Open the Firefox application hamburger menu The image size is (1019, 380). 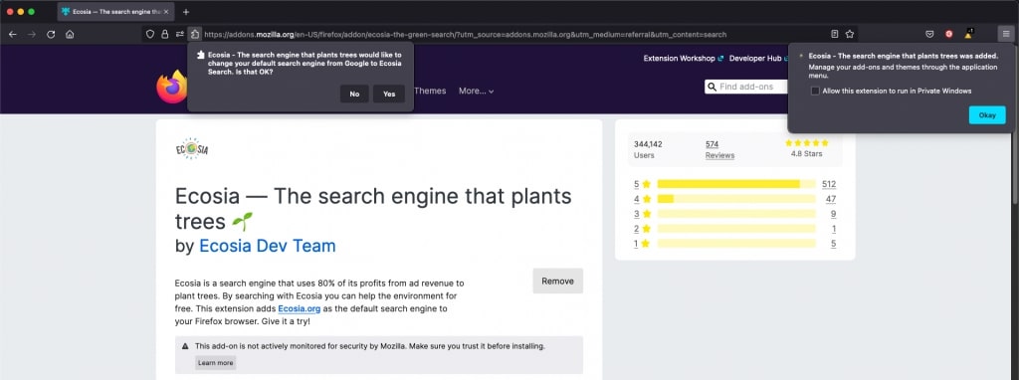click(1005, 35)
